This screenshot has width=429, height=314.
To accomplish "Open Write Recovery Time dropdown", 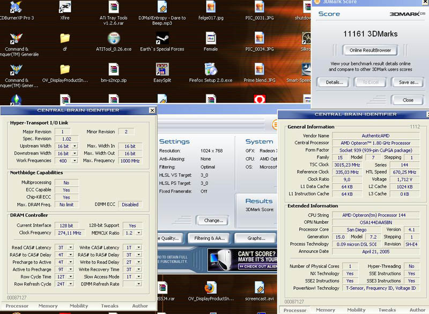I will pyautogui.click(x=139, y=269).
